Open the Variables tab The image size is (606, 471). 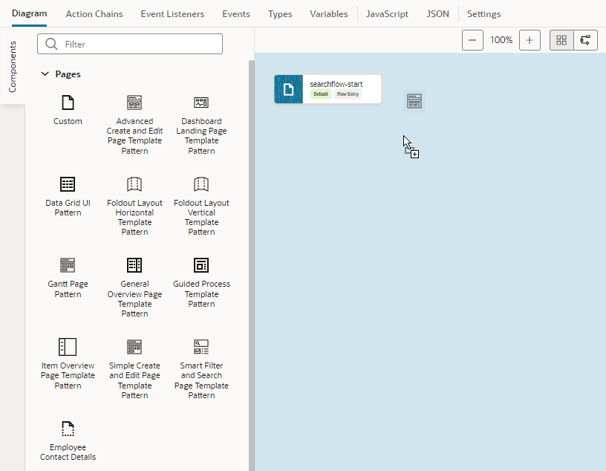(x=329, y=13)
